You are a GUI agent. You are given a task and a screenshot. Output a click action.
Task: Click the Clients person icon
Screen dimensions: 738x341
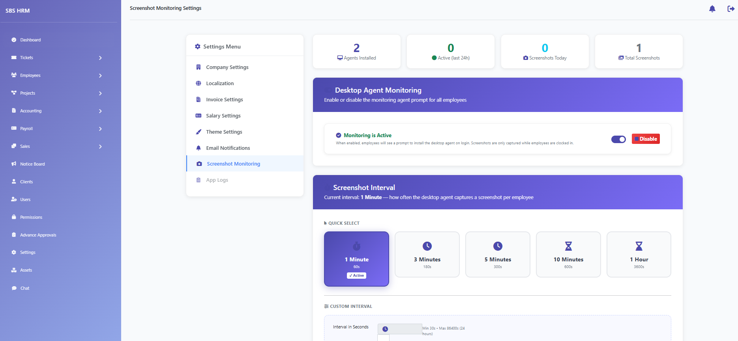click(14, 181)
